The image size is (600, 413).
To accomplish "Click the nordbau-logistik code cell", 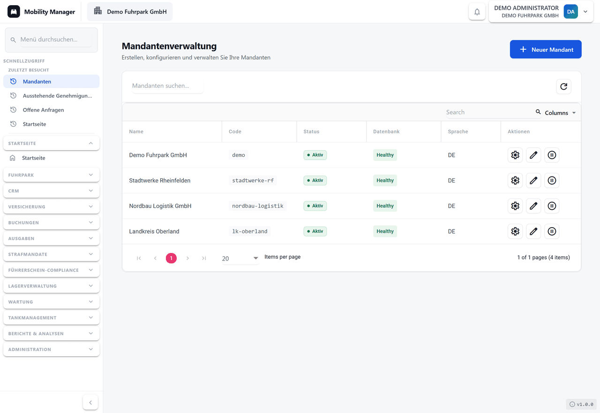I will [x=258, y=206].
